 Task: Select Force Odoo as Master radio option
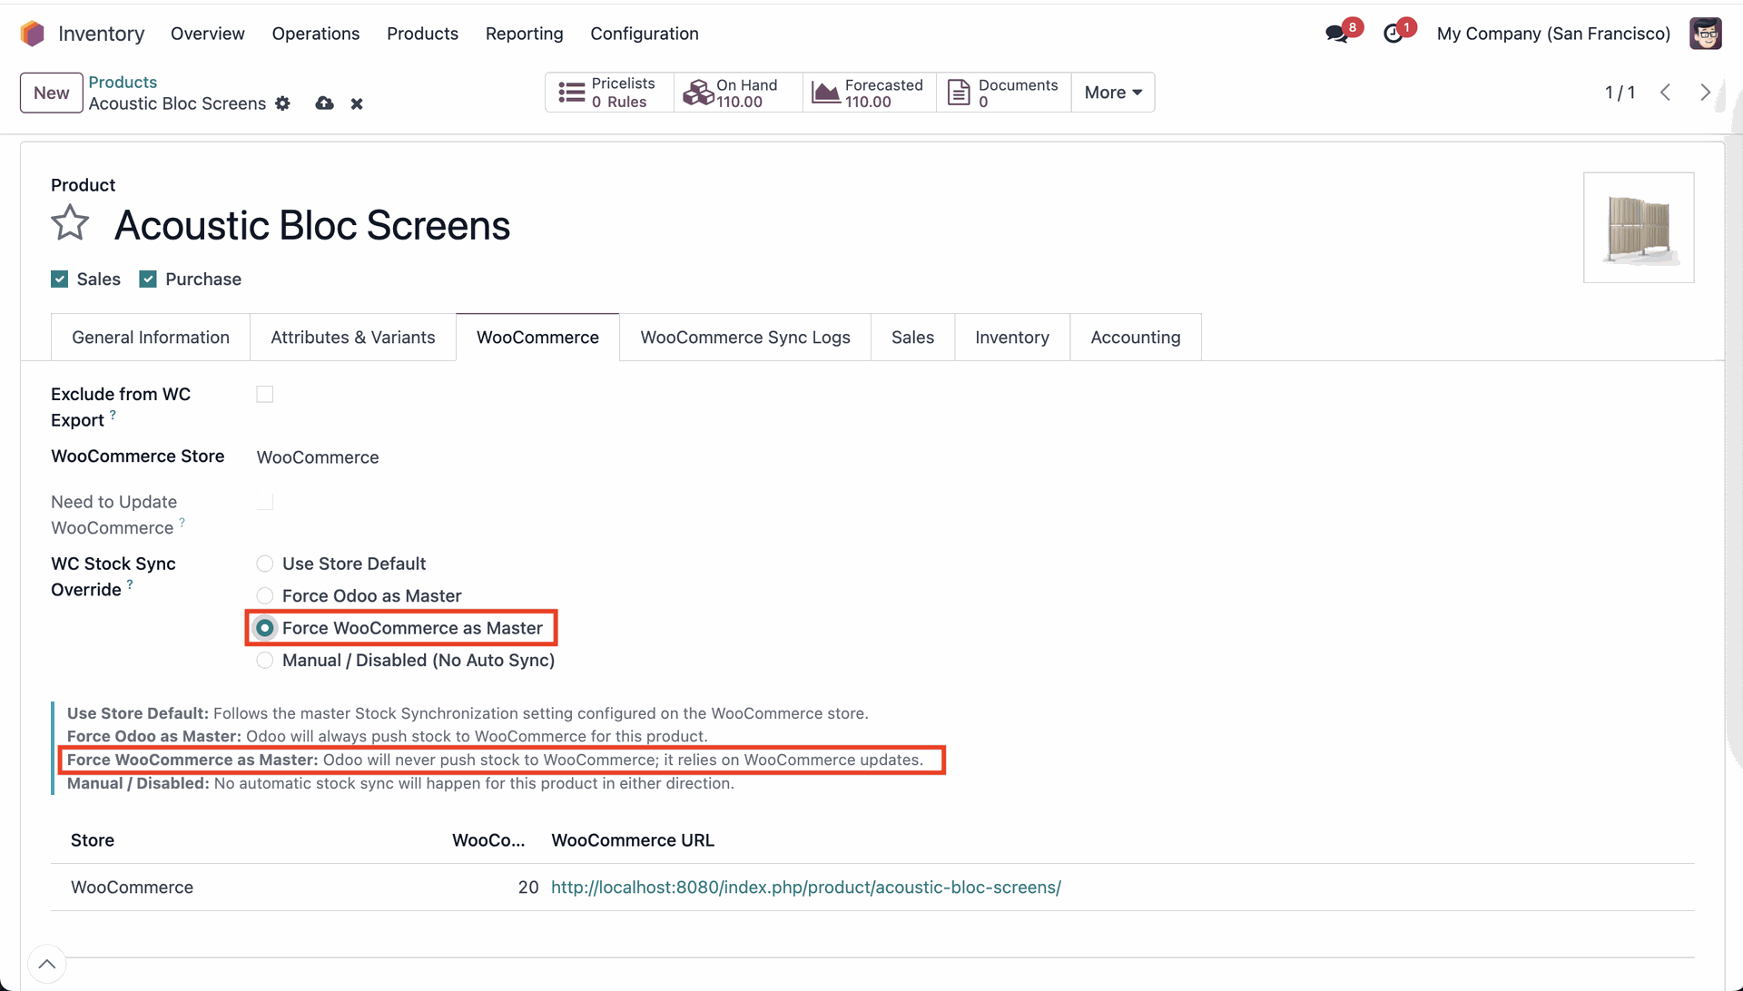265,596
